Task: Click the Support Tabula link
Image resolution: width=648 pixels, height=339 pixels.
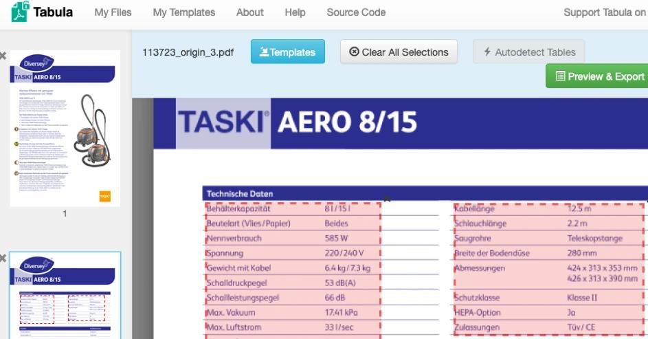Action: click(605, 12)
